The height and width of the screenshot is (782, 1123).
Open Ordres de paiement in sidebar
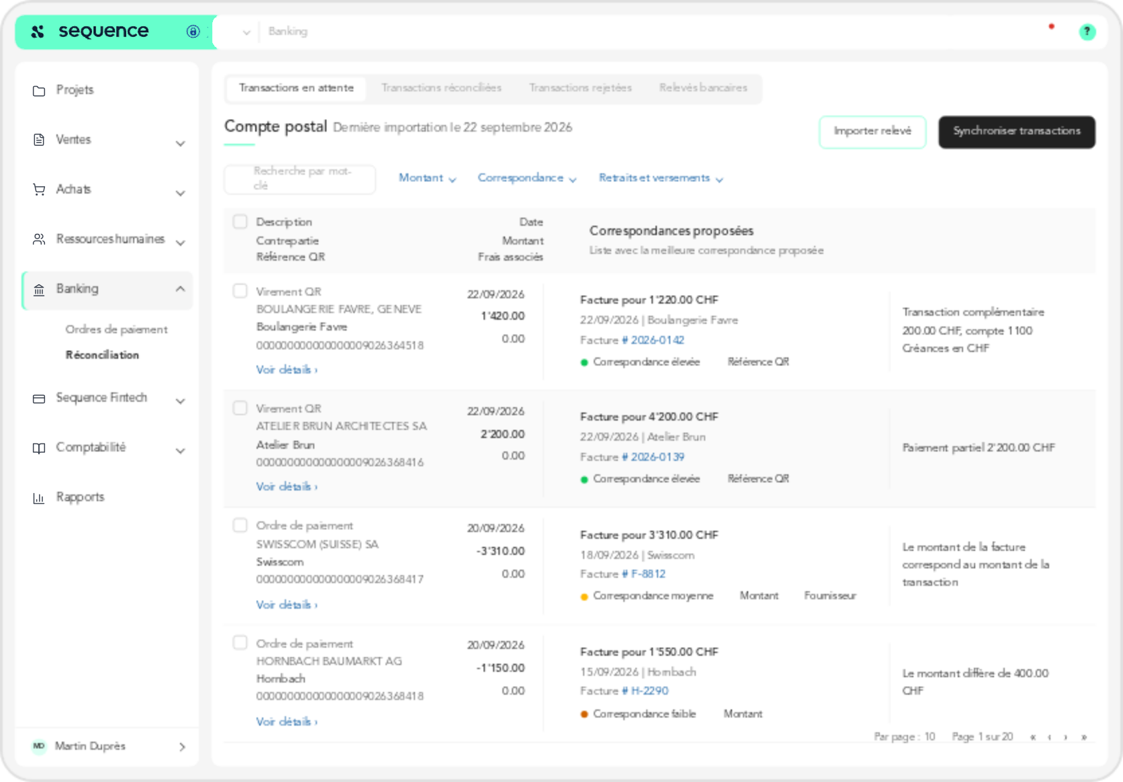pyautogui.click(x=116, y=329)
